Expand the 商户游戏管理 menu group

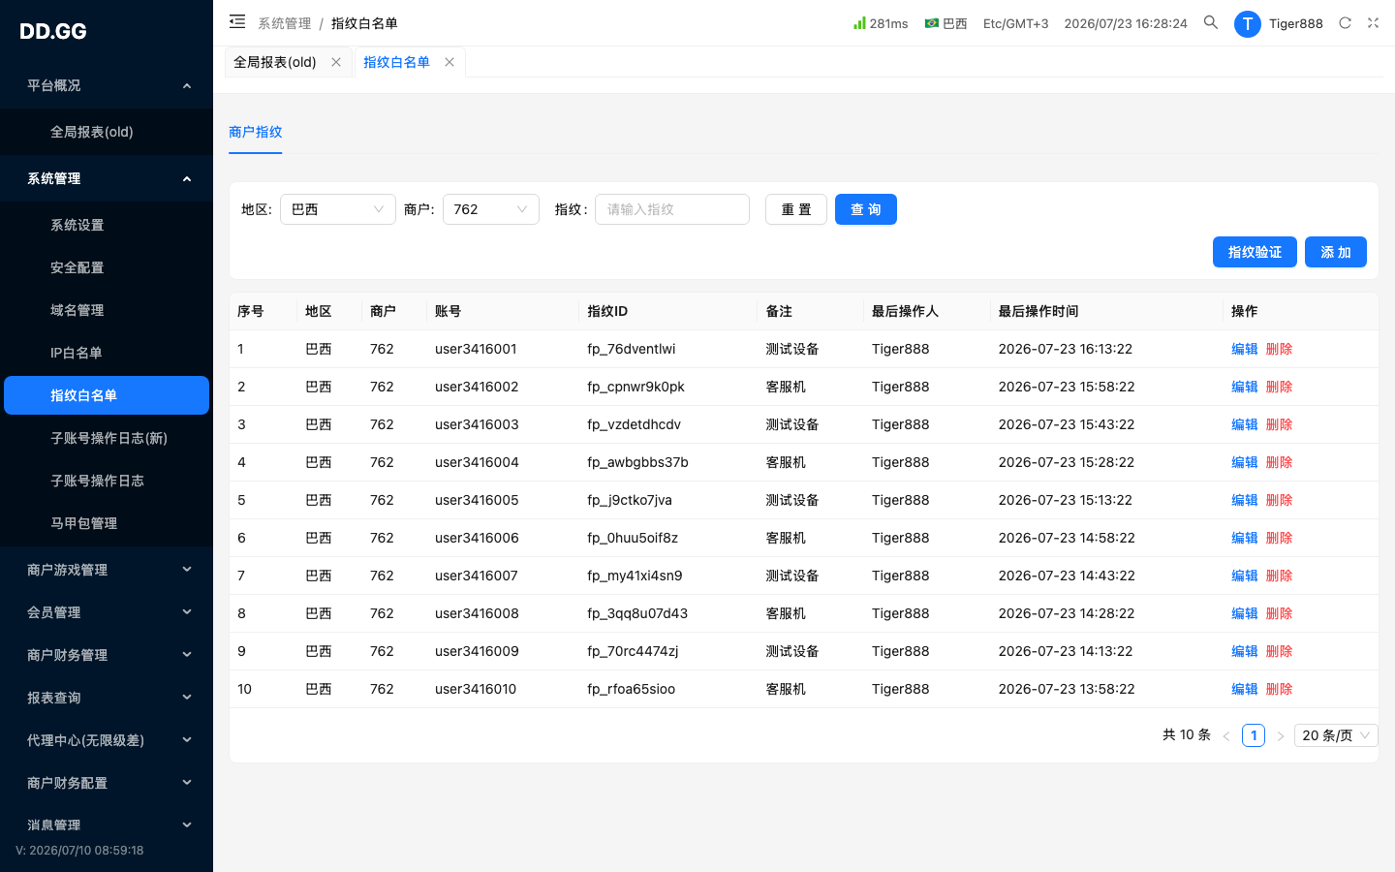tap(107, 570)
